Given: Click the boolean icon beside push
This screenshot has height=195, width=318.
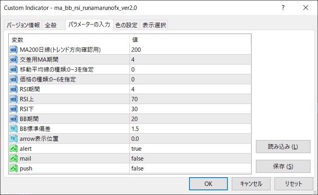Looking at the screenshot, I should click(x=13, y=168).
